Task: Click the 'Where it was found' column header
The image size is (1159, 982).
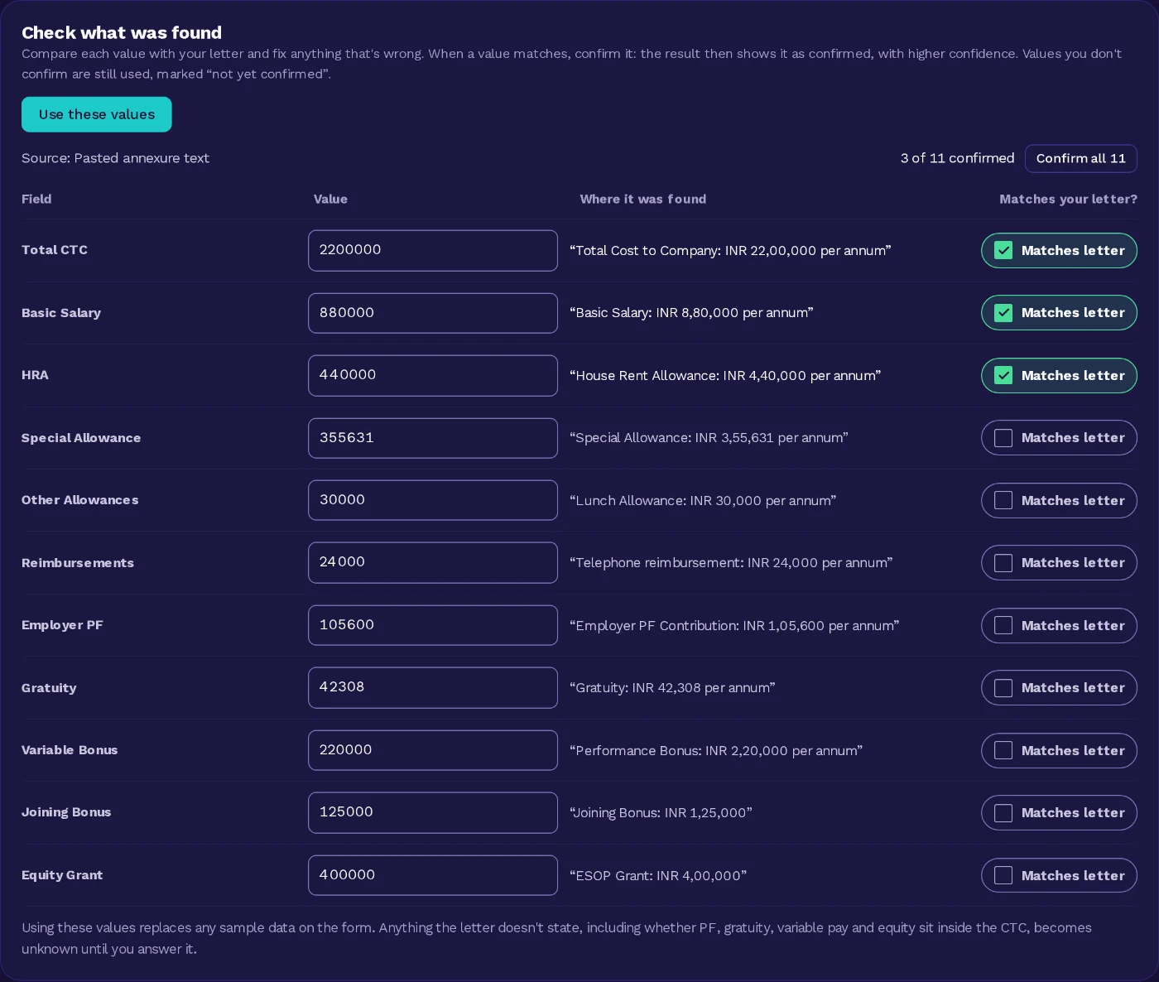Action: coord(643,199)
